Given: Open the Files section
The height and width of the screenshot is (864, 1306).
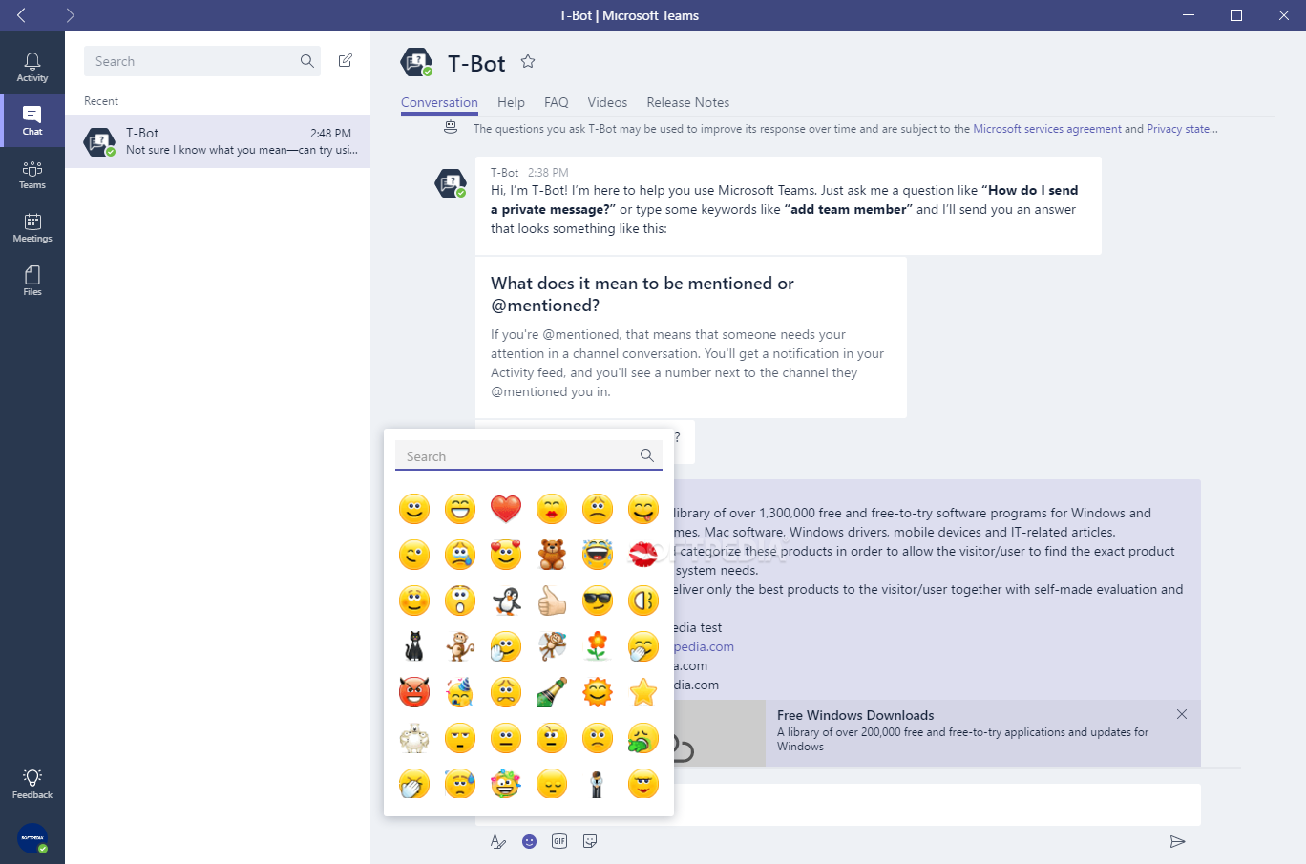Looking at the screenshot, I should (x=32, y=281).
